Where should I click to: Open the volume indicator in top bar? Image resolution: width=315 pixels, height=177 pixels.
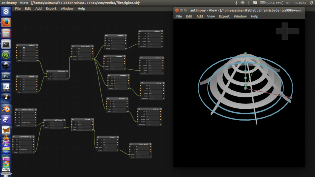tap(288, 3)
